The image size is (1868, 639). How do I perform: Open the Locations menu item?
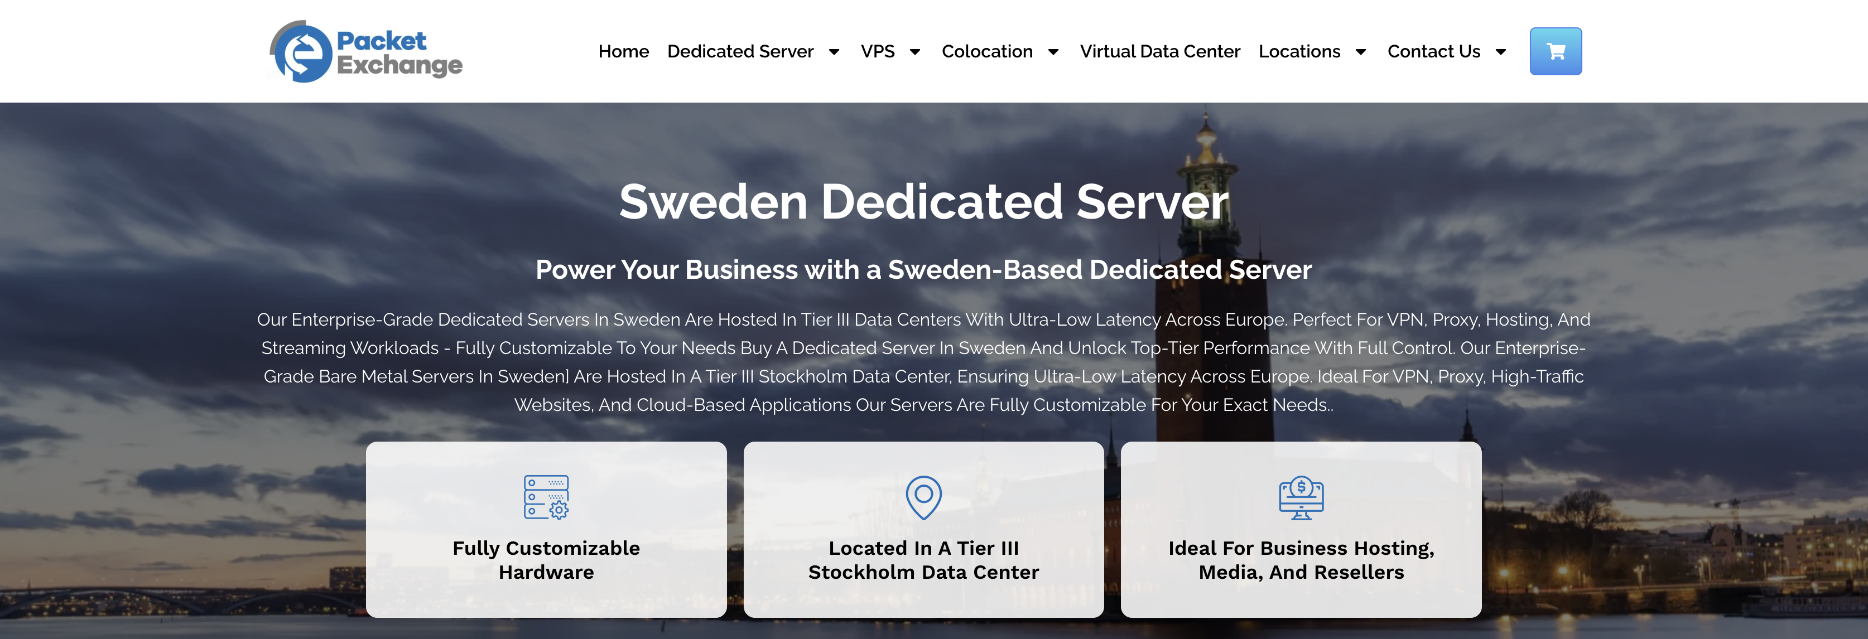tap(1299, 51)
